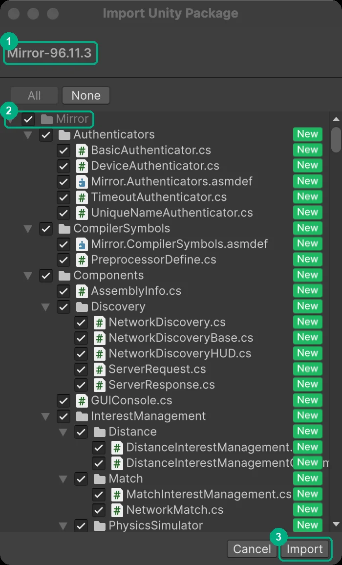Viewport: 342px width, 565px height.
Task: Click the C# script icon of NetworkDiscoveryBase.cs
Action: point(100,338)
